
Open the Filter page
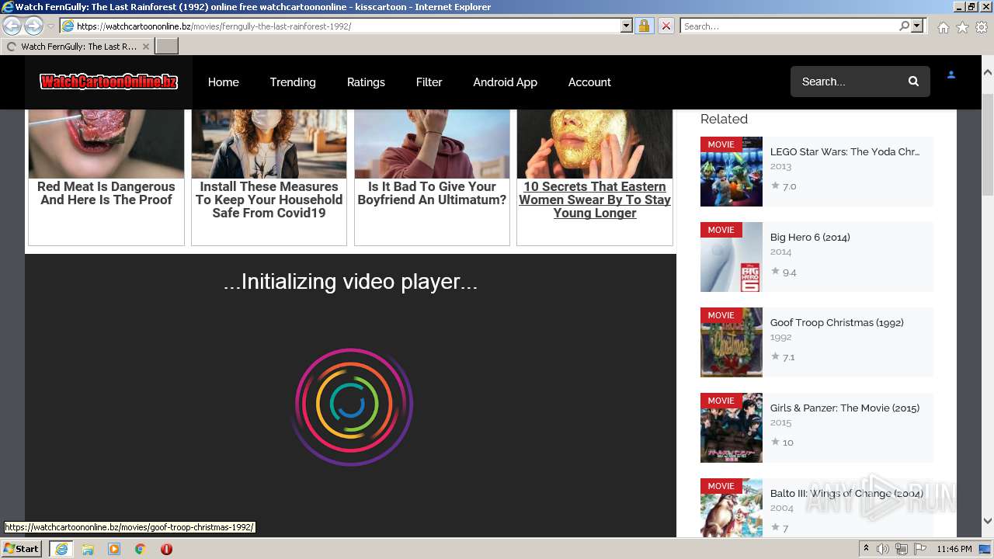(x=429, y=82)
